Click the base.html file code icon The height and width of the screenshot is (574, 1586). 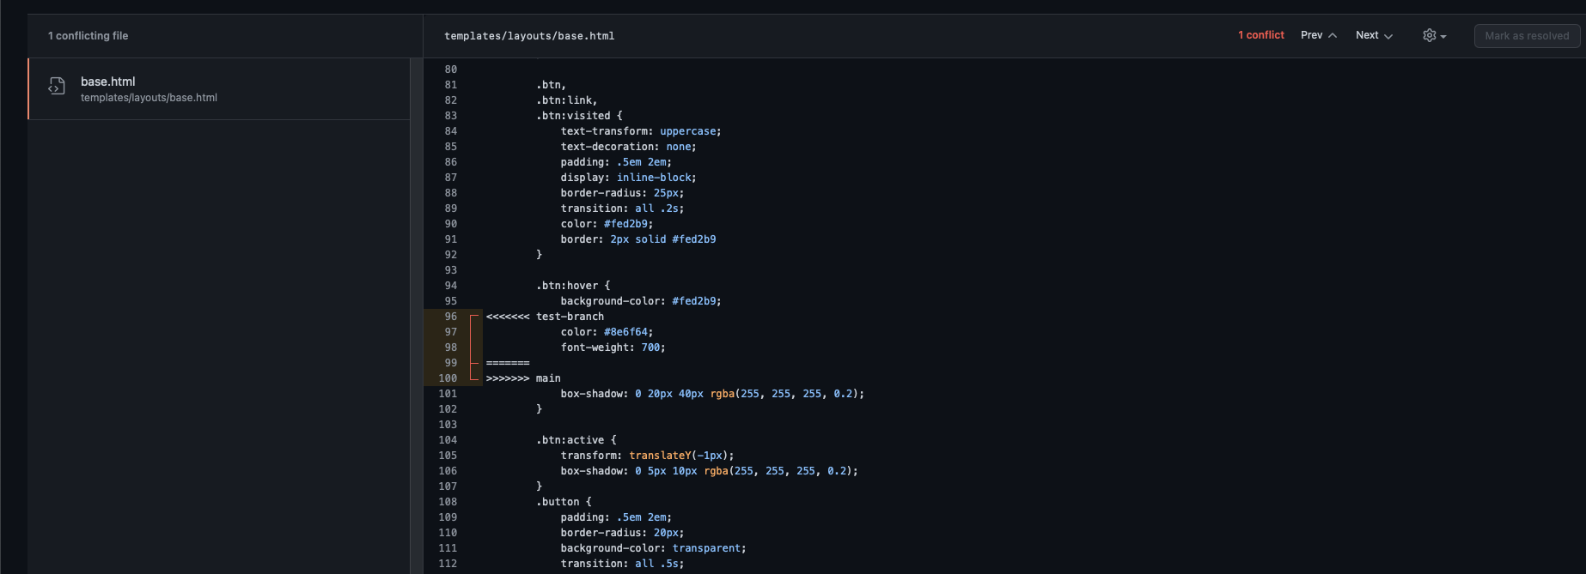click(57, 87)
